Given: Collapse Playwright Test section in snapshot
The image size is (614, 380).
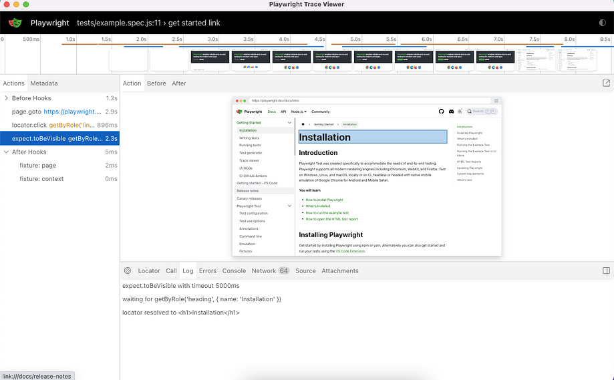Looking at the screenshot, I should pos(289,206).
